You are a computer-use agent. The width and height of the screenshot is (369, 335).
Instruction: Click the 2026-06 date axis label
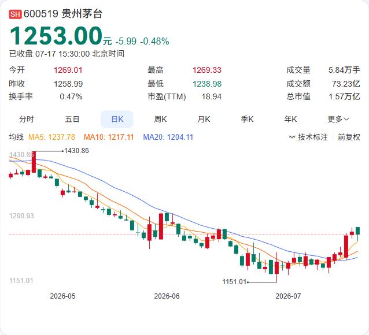coord(167,296)
